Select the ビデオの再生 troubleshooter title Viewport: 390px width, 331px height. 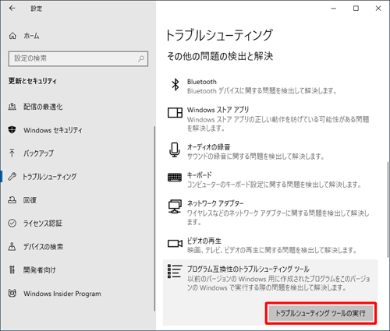204,241
